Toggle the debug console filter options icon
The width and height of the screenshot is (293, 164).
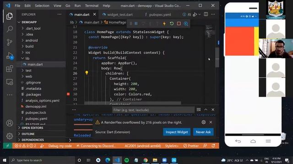(x=198, y=110)
